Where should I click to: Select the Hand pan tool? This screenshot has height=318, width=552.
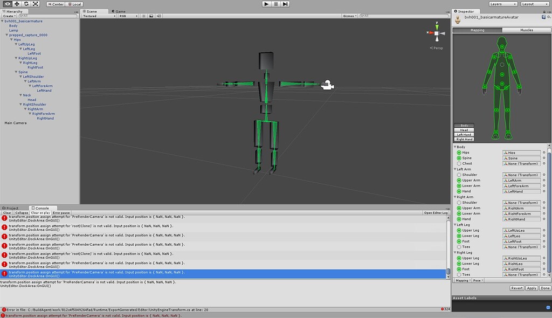(x=8, y=4)
